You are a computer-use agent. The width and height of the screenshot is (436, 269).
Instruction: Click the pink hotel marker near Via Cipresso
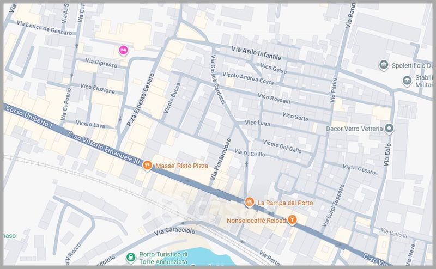[123, 50]
